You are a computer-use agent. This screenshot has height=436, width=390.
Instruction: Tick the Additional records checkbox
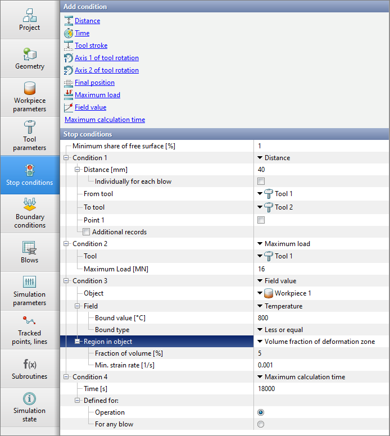click(87, 231)
